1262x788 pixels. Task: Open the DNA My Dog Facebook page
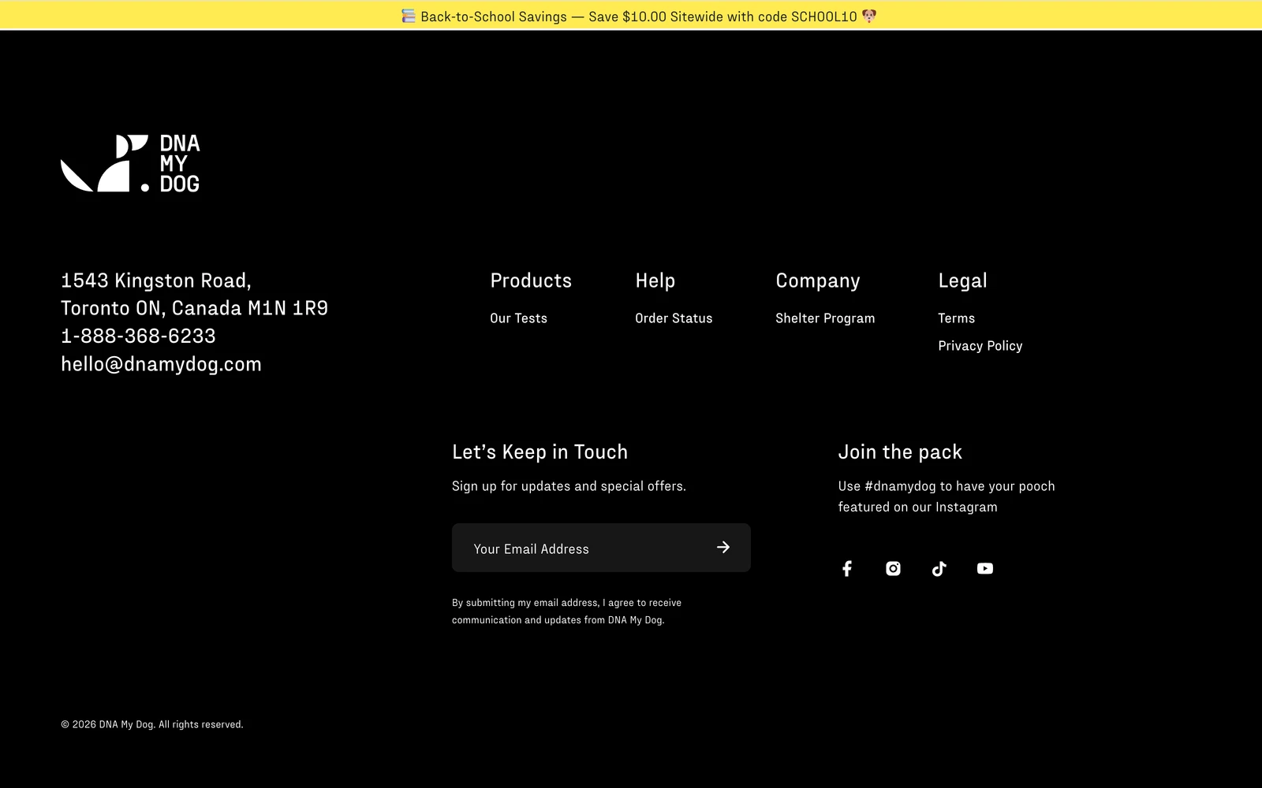pyautogui.click(x=846, y=569)
